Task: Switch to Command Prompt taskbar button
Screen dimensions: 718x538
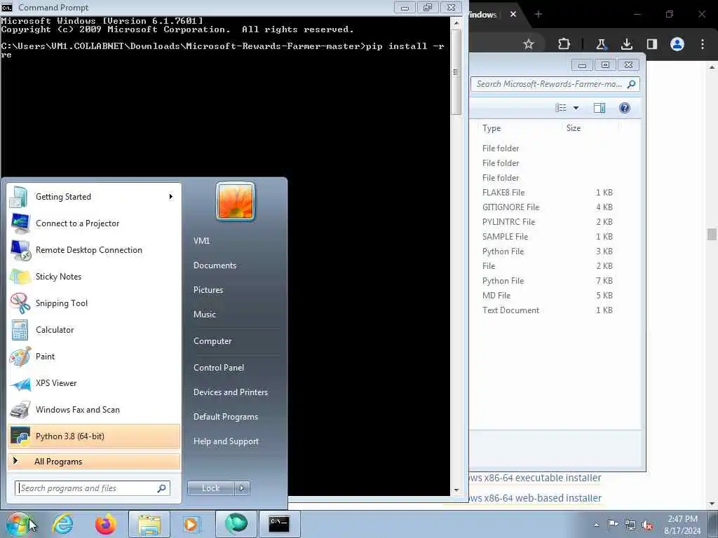Action: (x=279, y=524)
